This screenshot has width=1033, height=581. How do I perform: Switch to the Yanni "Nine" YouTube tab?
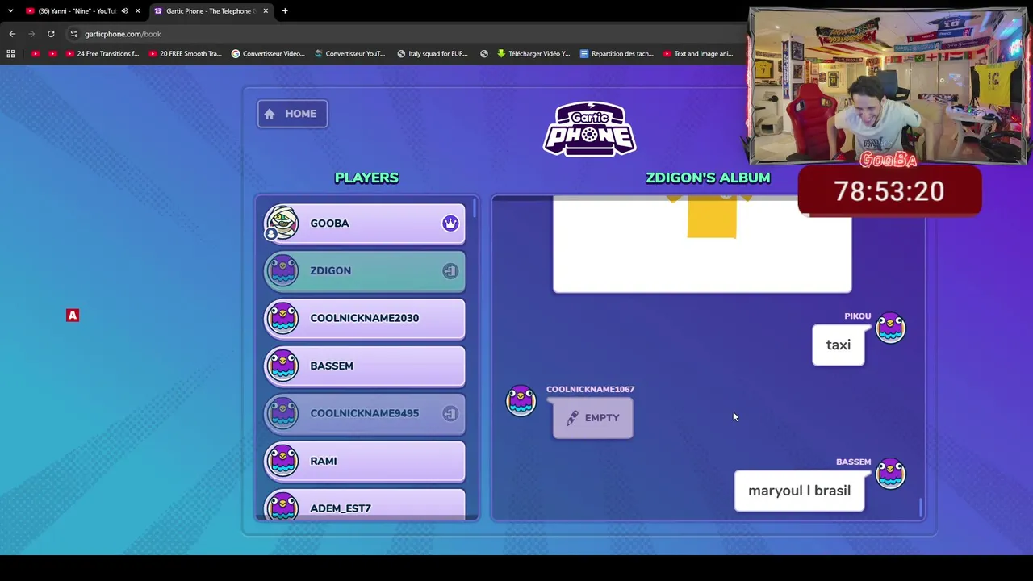point(77,11)
